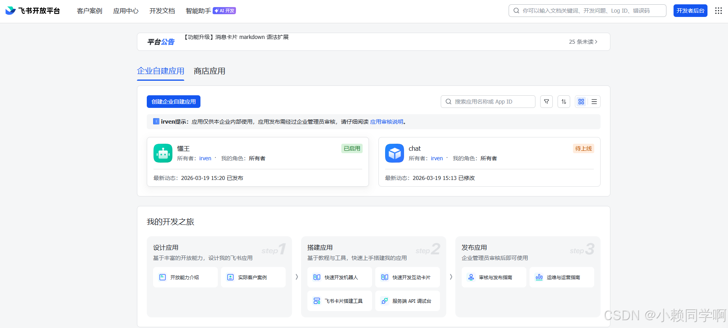Open 客户案例 menu
Viewport: 728px width, 328px height.
pos(90,11)
